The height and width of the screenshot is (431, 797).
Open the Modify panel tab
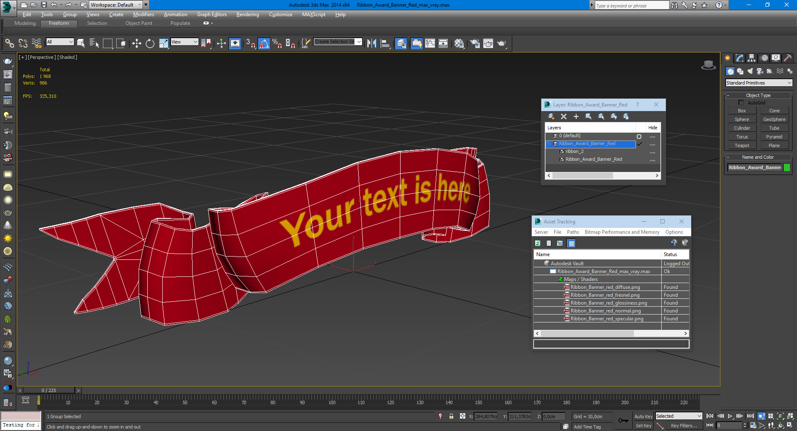point(739,58)
